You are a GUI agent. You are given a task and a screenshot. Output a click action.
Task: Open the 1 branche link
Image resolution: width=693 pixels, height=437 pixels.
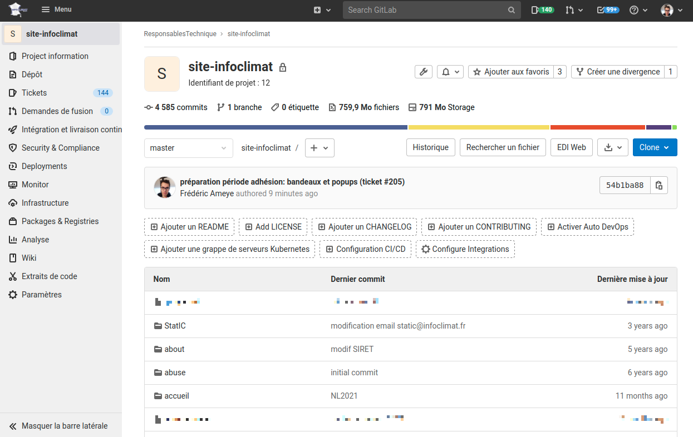[239, 107]
